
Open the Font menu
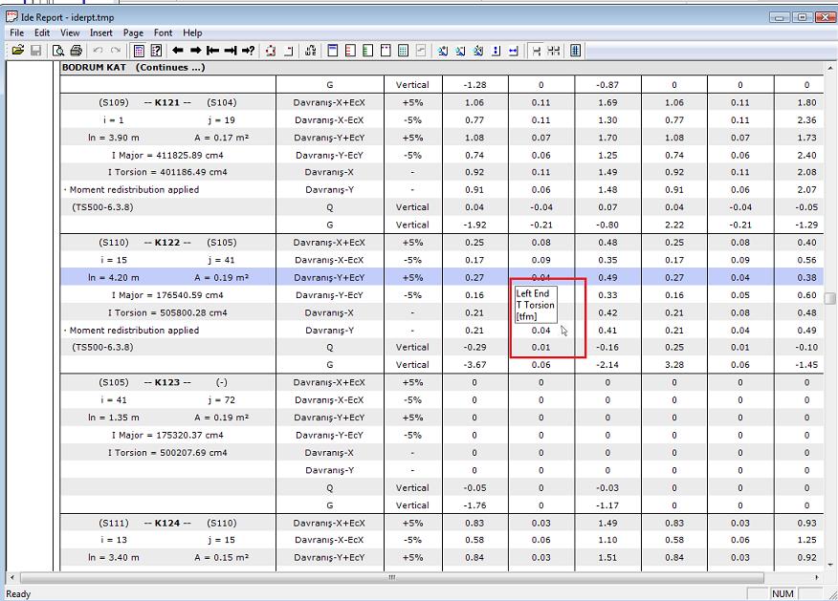coord(163,32)
